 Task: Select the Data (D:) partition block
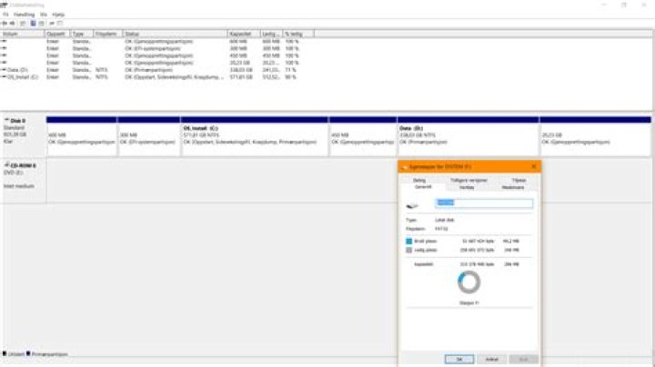tap(468, 136)
